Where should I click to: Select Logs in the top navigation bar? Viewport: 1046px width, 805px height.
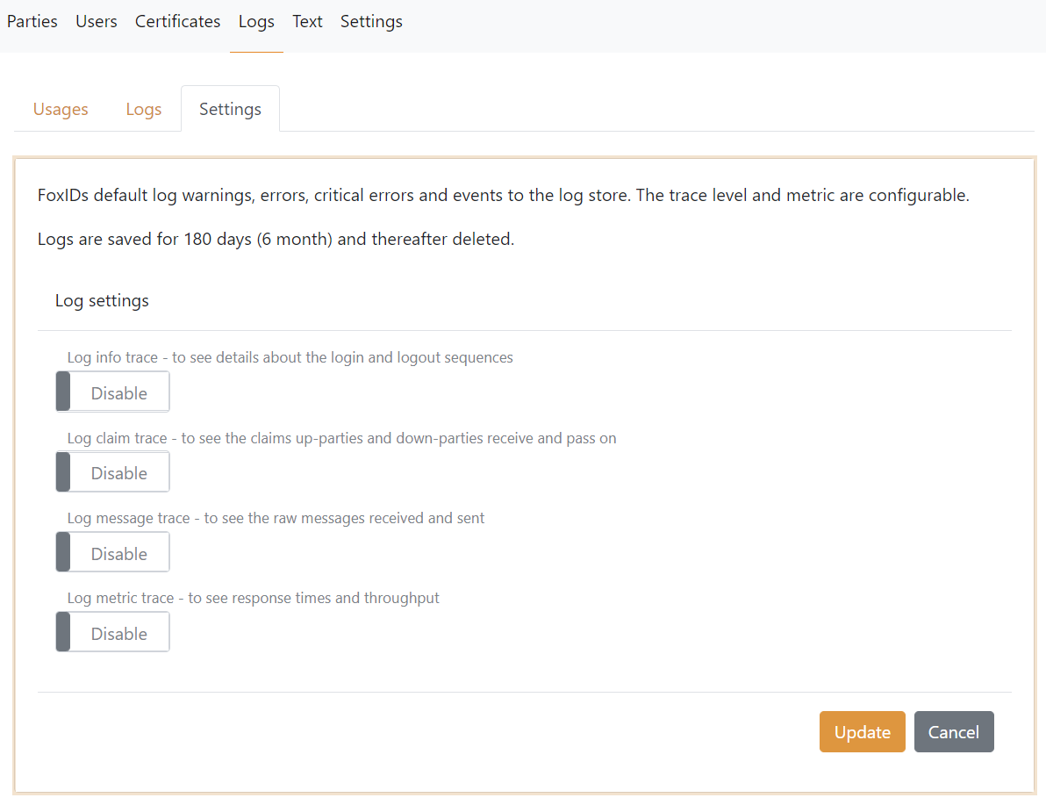pos(256,21)
